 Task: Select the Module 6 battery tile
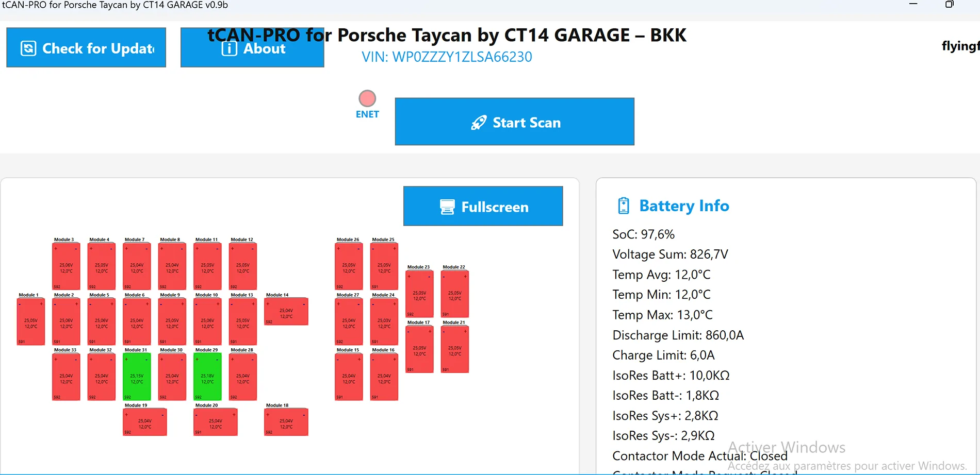tap(137, 321)
